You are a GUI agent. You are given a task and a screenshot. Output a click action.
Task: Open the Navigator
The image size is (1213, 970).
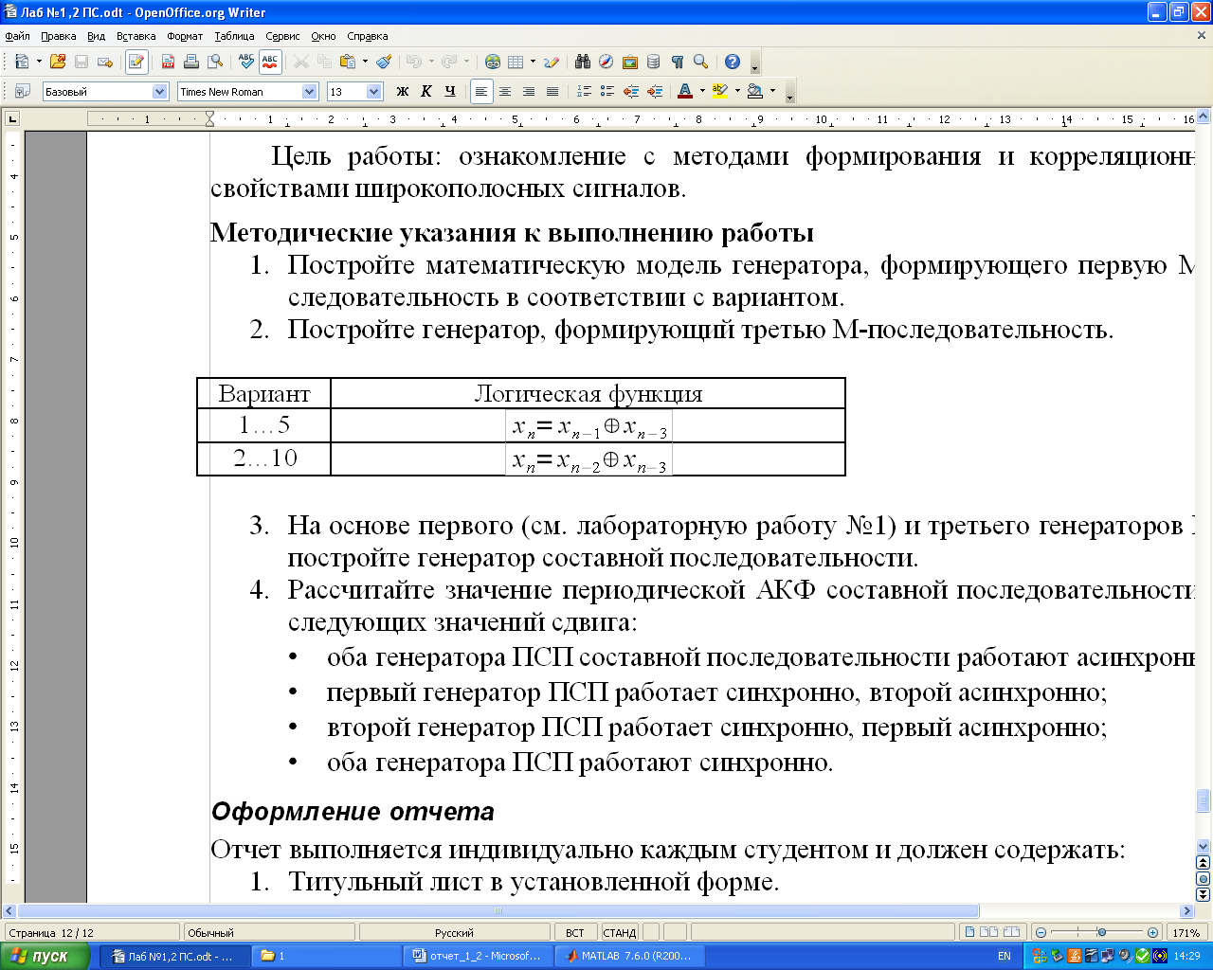[x=606, y=62]
